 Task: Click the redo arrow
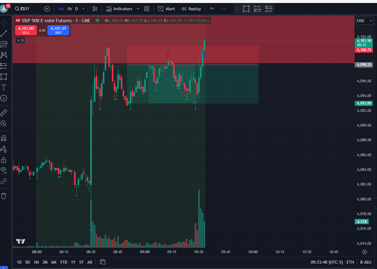[223, 9]
